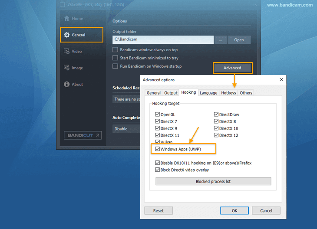Open the Blocked process list

[213, 181]
